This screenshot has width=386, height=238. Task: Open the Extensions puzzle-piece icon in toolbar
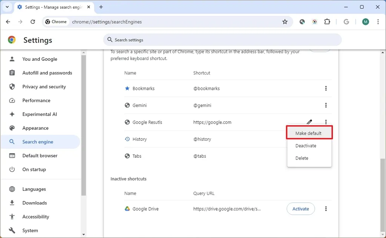coord(327,21)
